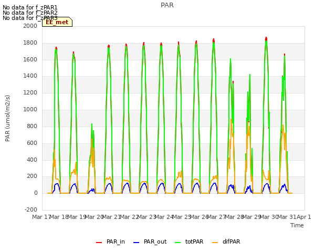Click the Mar 26 x-axis label
336x252 pixels.
199,217
